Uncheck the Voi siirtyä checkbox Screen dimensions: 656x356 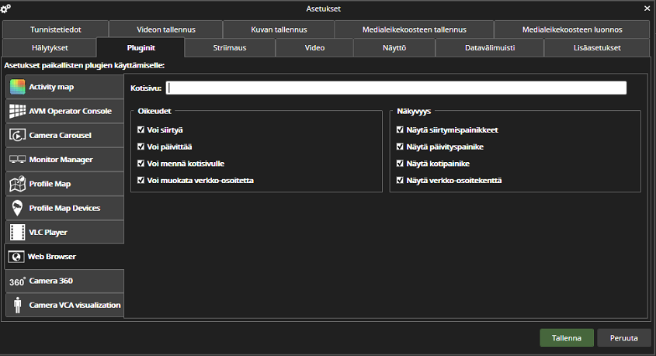tap(141, 130)
